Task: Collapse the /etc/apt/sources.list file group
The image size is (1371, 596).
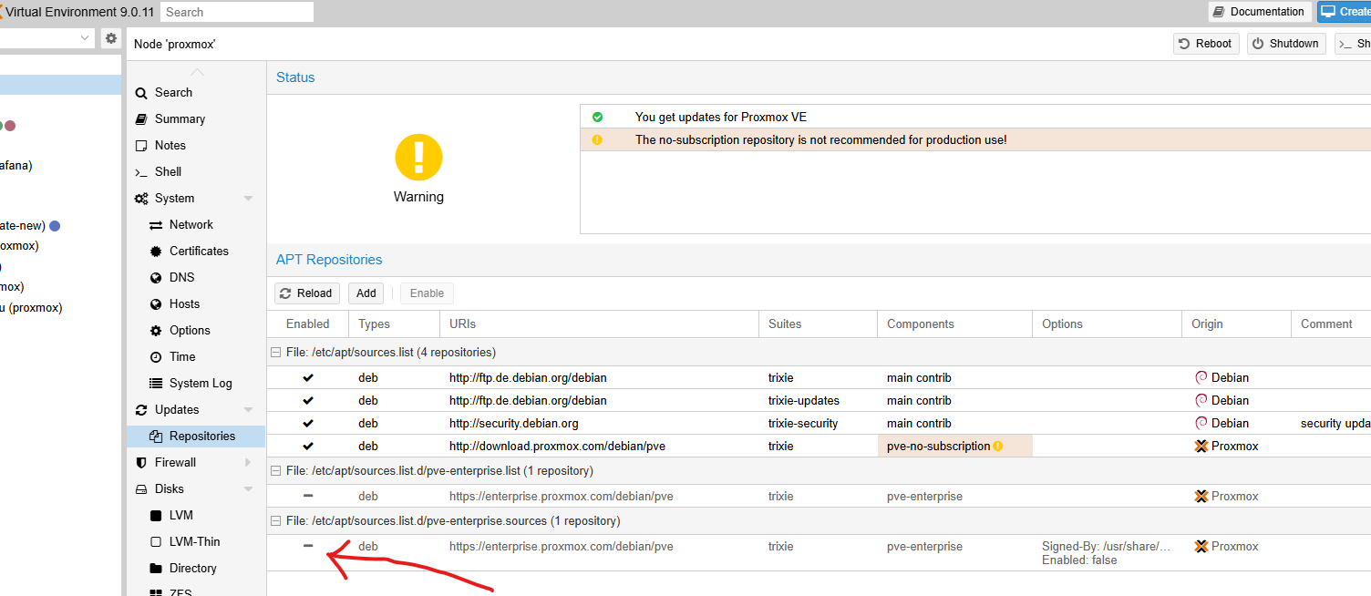Action: click(x=275, y=352)
